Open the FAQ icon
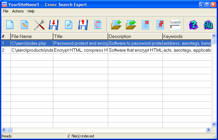This screenshot has height=140, width=218. pyautogui.click(x=208, y=25)
